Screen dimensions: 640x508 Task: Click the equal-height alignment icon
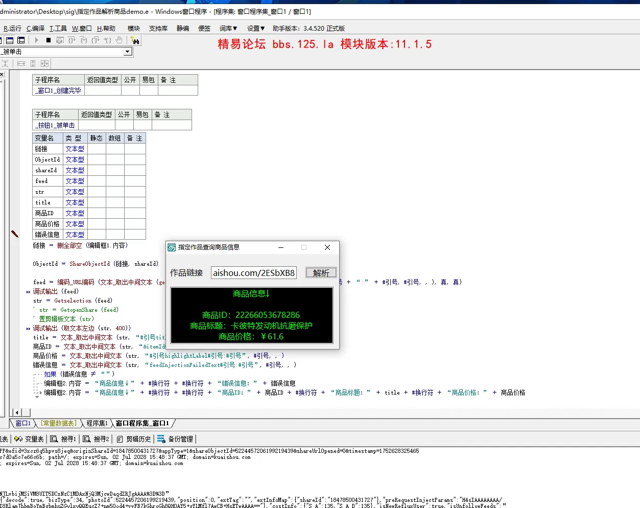tap(33, 63)
